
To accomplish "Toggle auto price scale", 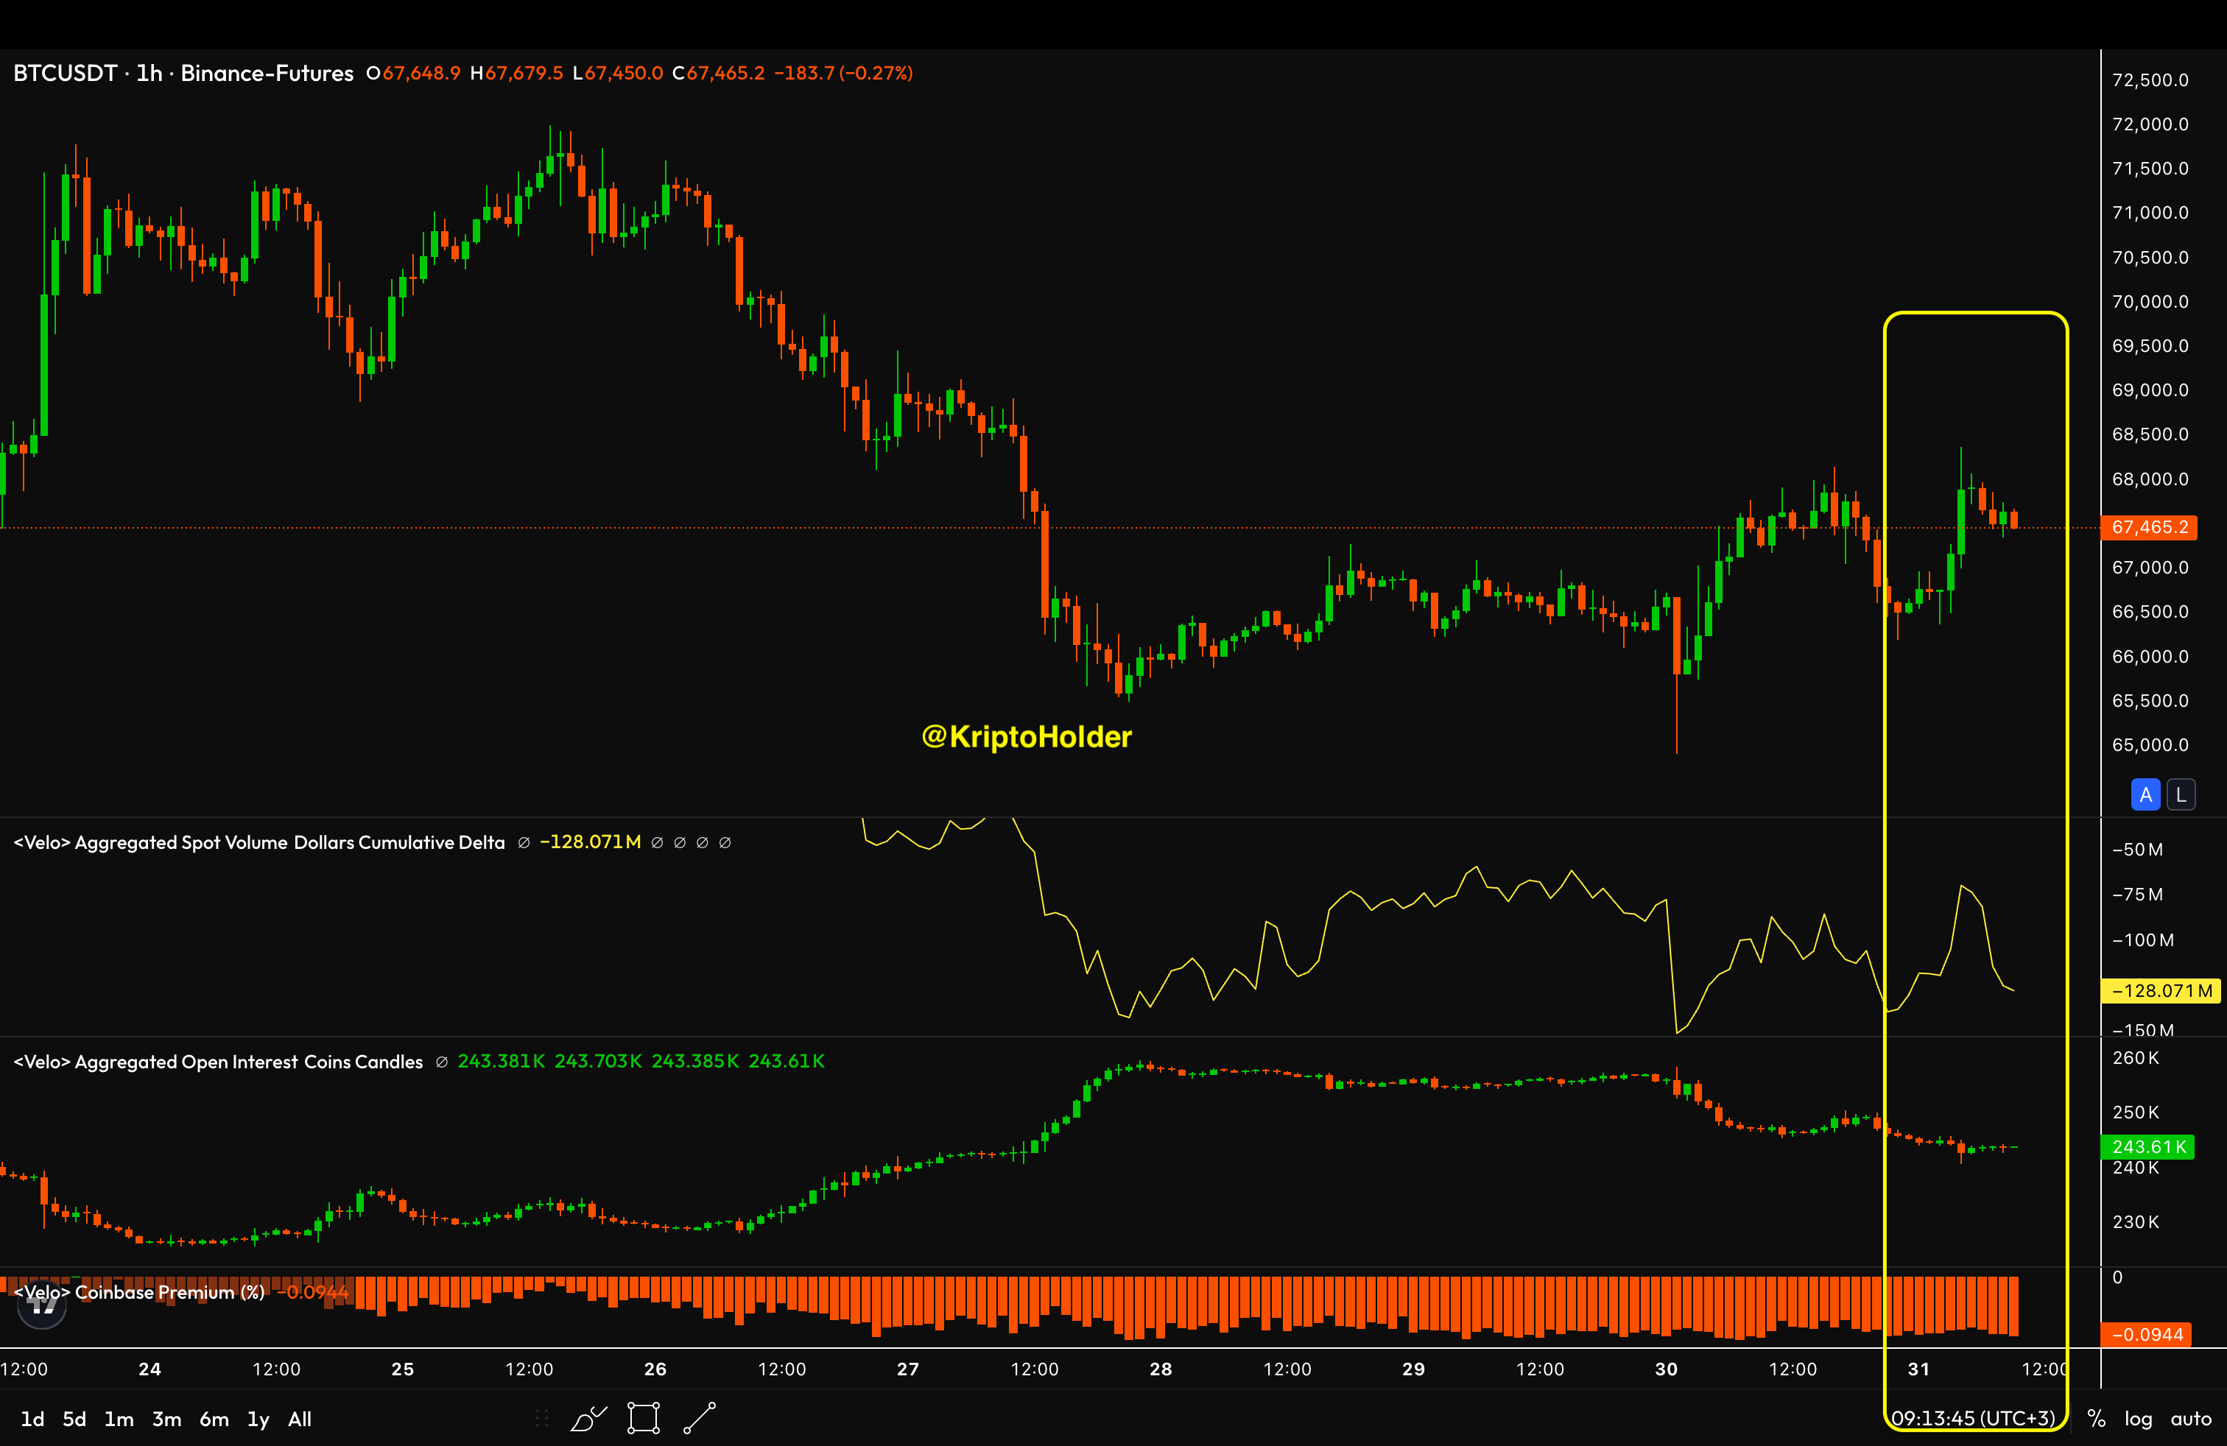I will coord(2190,1419).
